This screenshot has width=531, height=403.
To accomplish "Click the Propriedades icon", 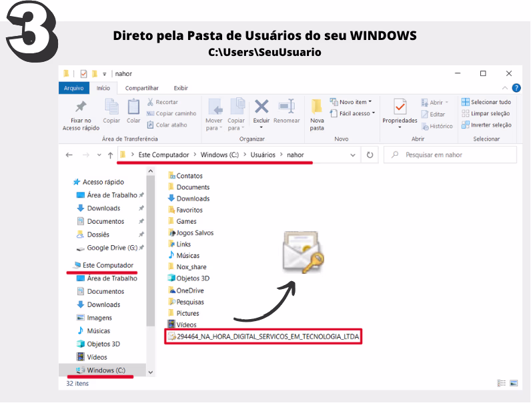I will coord(400,107).
